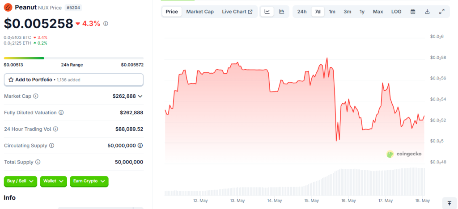The image size is (458, 209).
Task: Show Market Cap info tooltip icon
Action: pyautogui.click(x=36, y=96)
